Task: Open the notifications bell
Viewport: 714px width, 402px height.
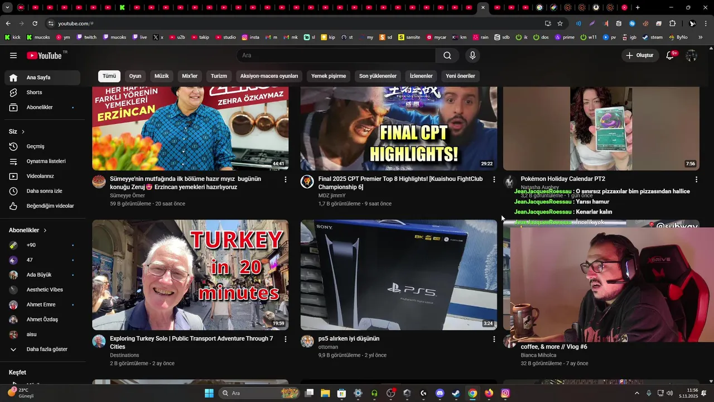Action: 670,55
